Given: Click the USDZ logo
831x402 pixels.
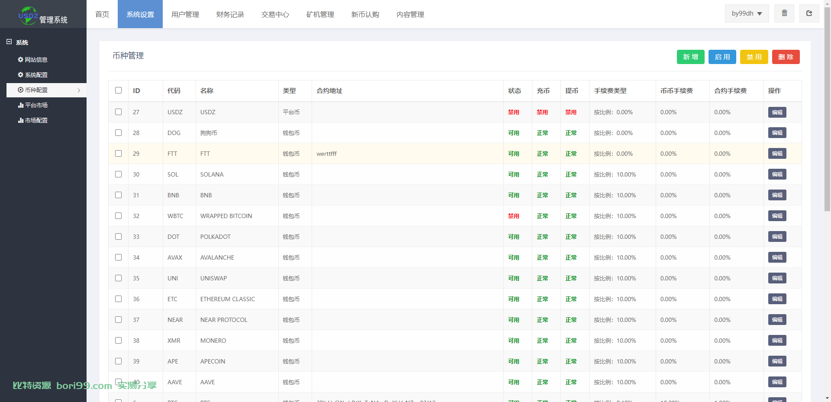Looking at the screenshot, I should [x=28, y=16].
